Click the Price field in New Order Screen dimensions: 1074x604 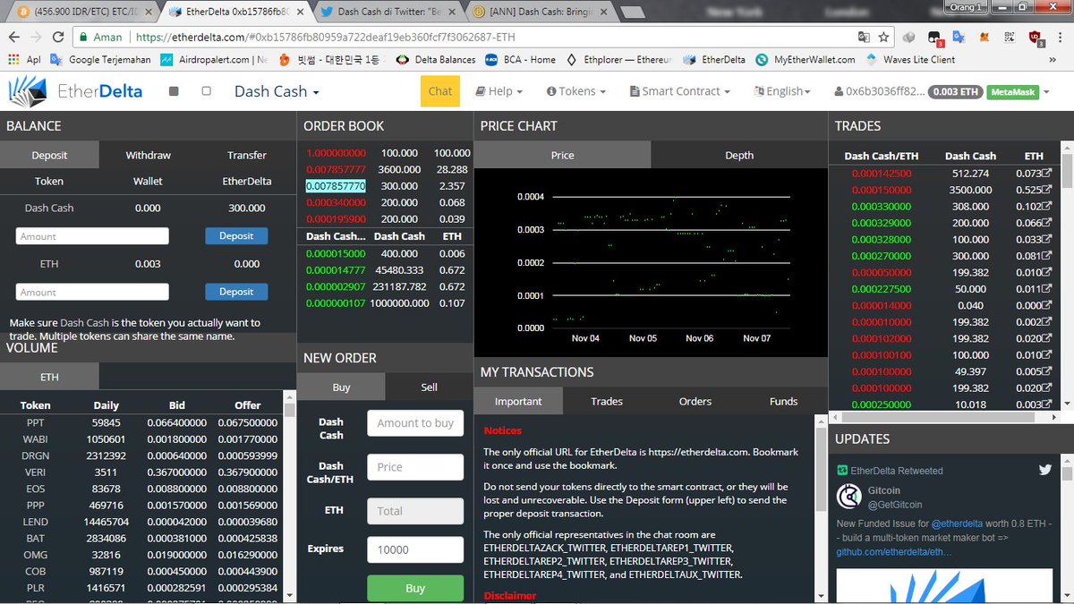[415, 467]
